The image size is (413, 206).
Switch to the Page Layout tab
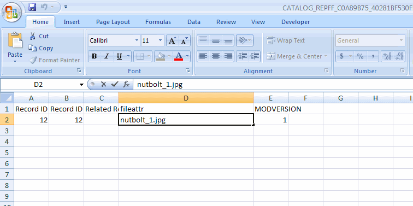pos(113,22)
